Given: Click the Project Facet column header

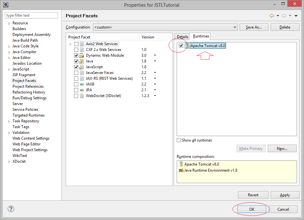Looking at the screenshot, I should [103, 37].
